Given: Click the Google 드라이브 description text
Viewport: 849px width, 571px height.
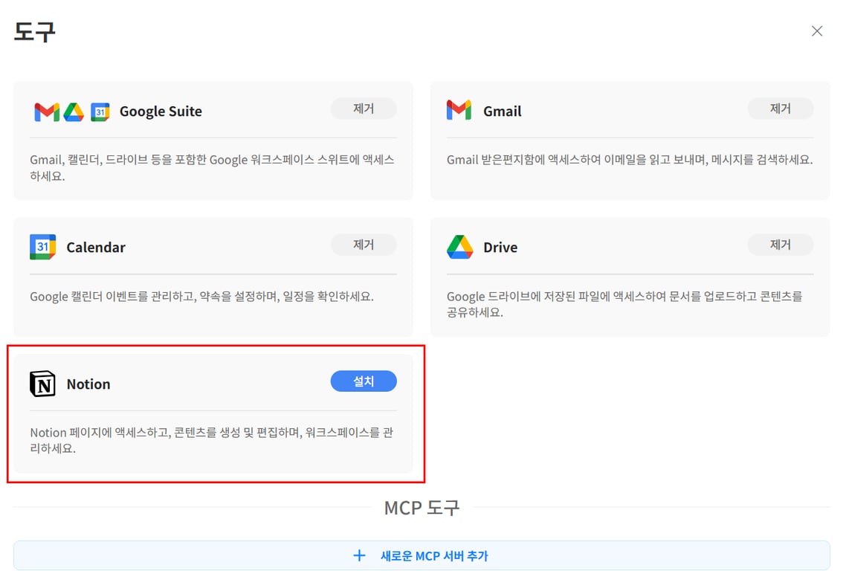Looking at the screenshot, I should tap(624, 304).
